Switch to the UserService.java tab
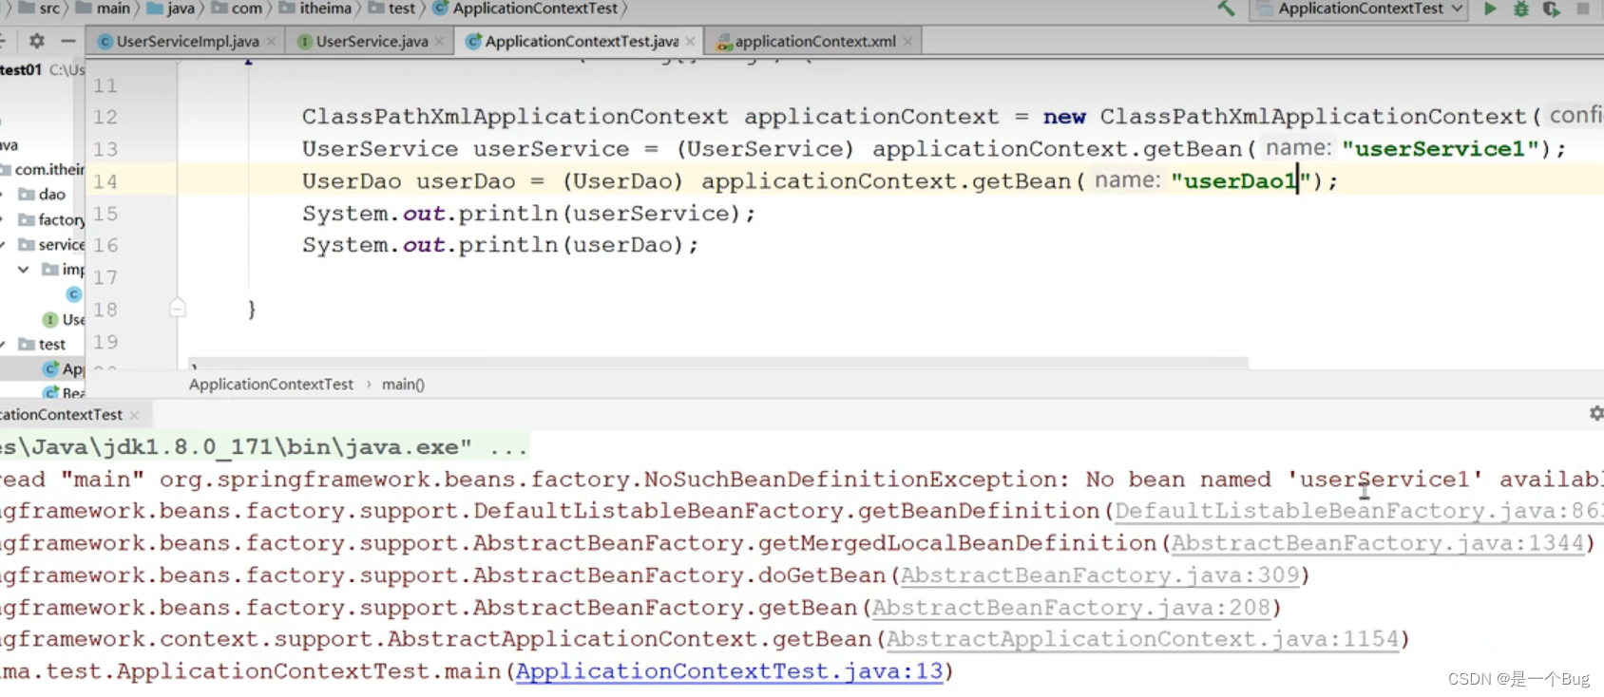 (371, 42)
